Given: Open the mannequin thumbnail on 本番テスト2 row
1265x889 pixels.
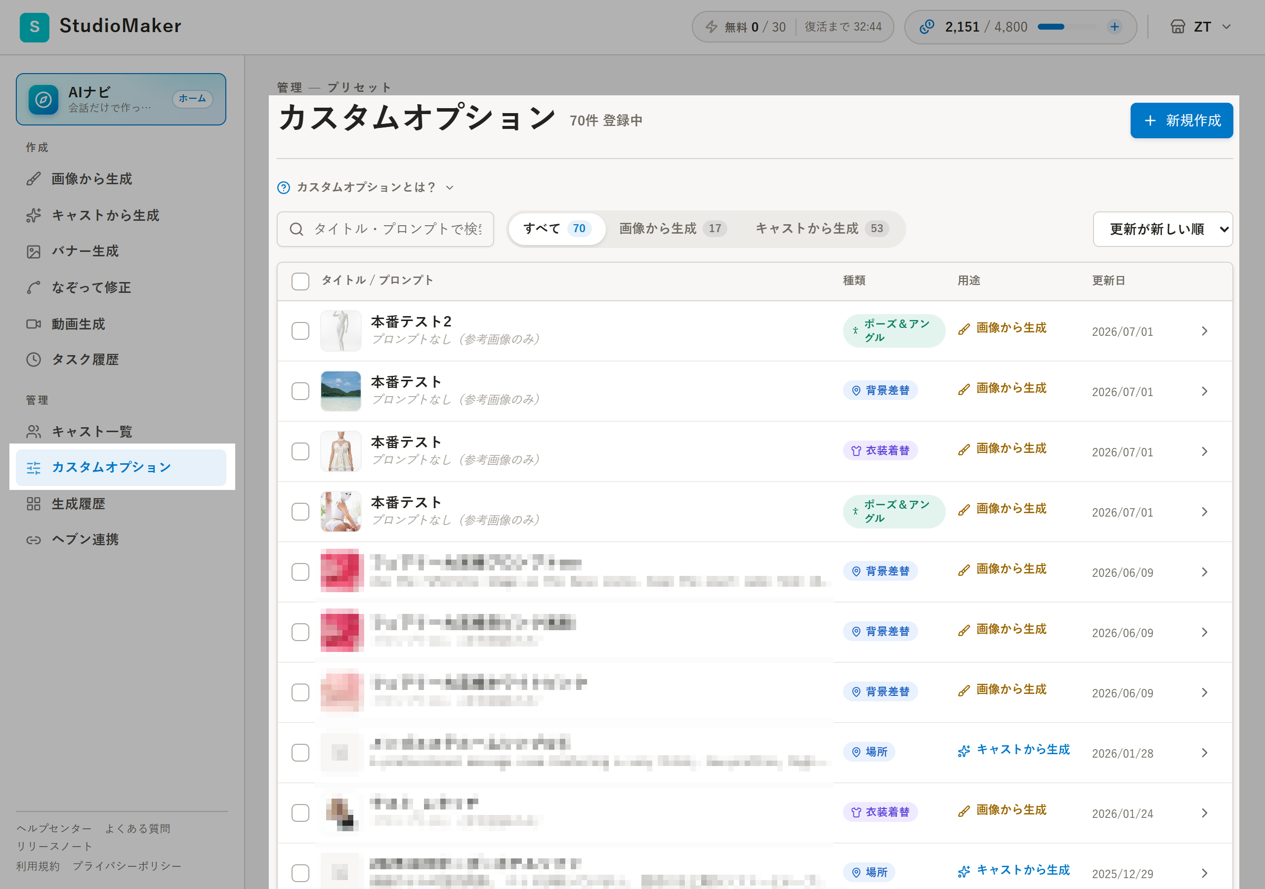Looking at the screenshot, I should (340, 331).
